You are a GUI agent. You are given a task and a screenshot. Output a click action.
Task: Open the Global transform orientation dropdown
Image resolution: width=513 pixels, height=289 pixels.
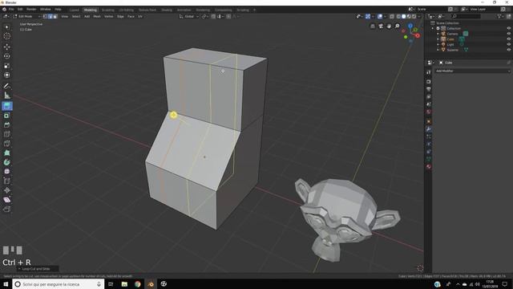[189, 16]
